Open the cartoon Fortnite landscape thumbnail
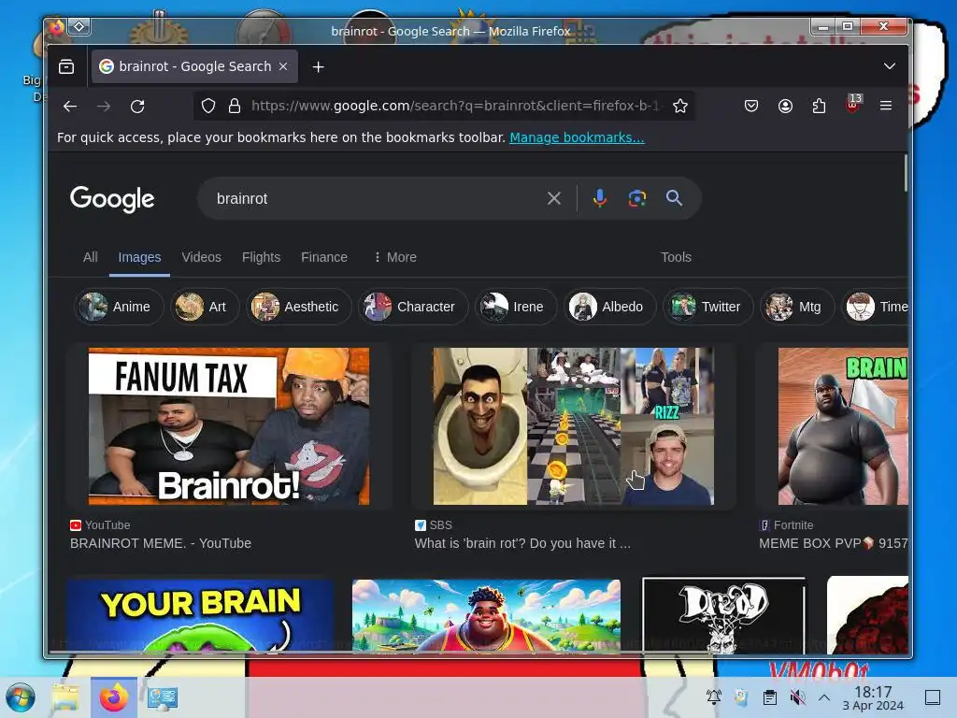This screenshot has height=718, width=957. pos(486,616)
